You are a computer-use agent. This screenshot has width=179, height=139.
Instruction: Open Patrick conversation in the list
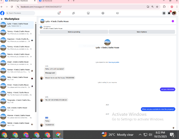click(17, 124)
